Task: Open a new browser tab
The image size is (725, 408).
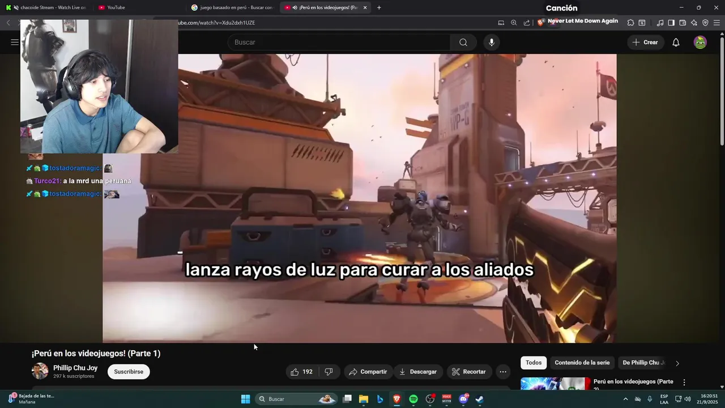Action: (379, 7)
